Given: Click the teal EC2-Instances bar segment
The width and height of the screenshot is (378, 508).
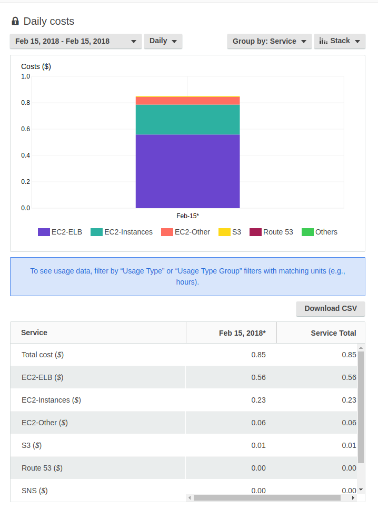Looking at the screenshot, I should pyautogui.click(x=187, y=120).
